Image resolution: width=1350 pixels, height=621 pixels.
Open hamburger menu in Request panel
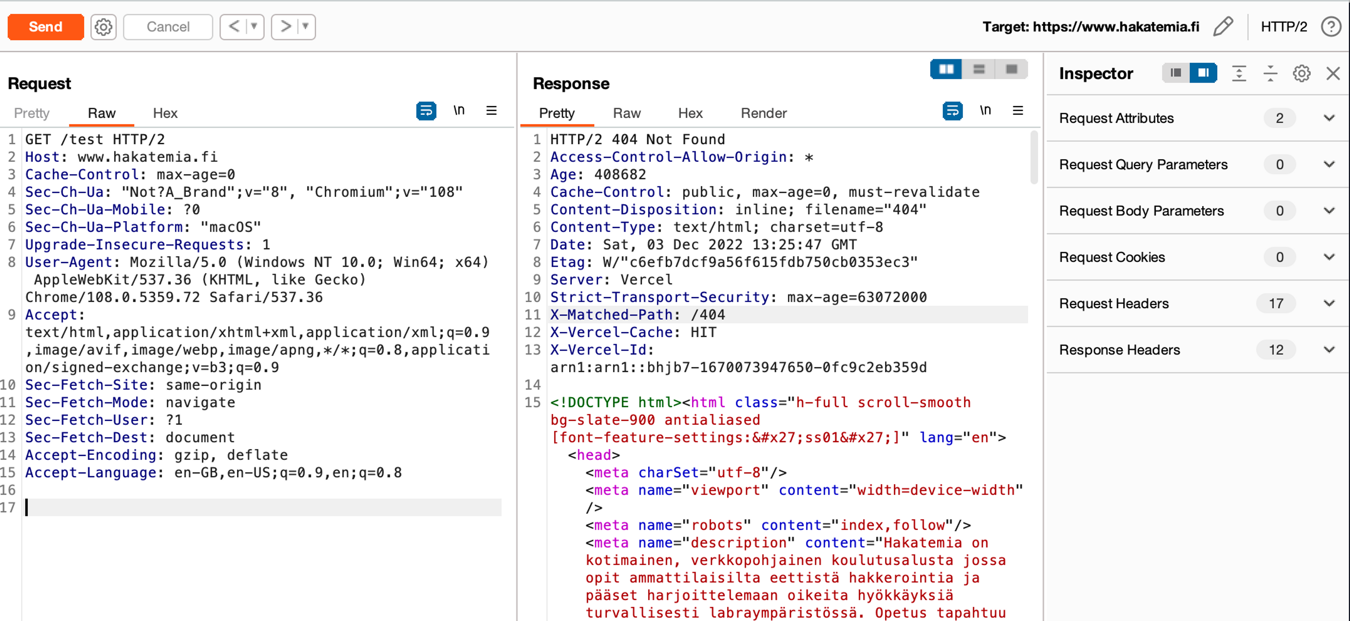tap(491, 111)
